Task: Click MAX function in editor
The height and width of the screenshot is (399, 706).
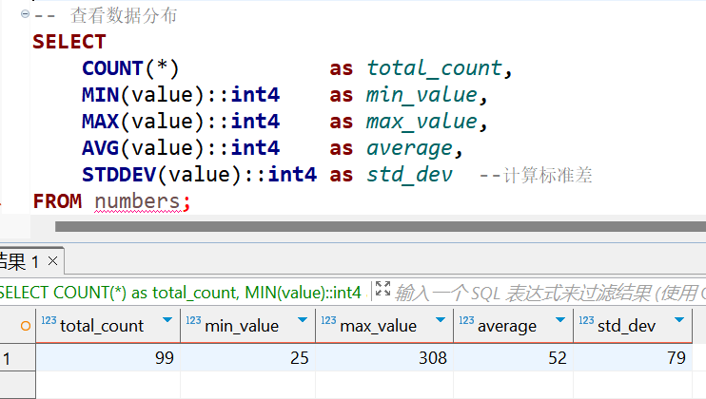Action: (x=101, y=122)
